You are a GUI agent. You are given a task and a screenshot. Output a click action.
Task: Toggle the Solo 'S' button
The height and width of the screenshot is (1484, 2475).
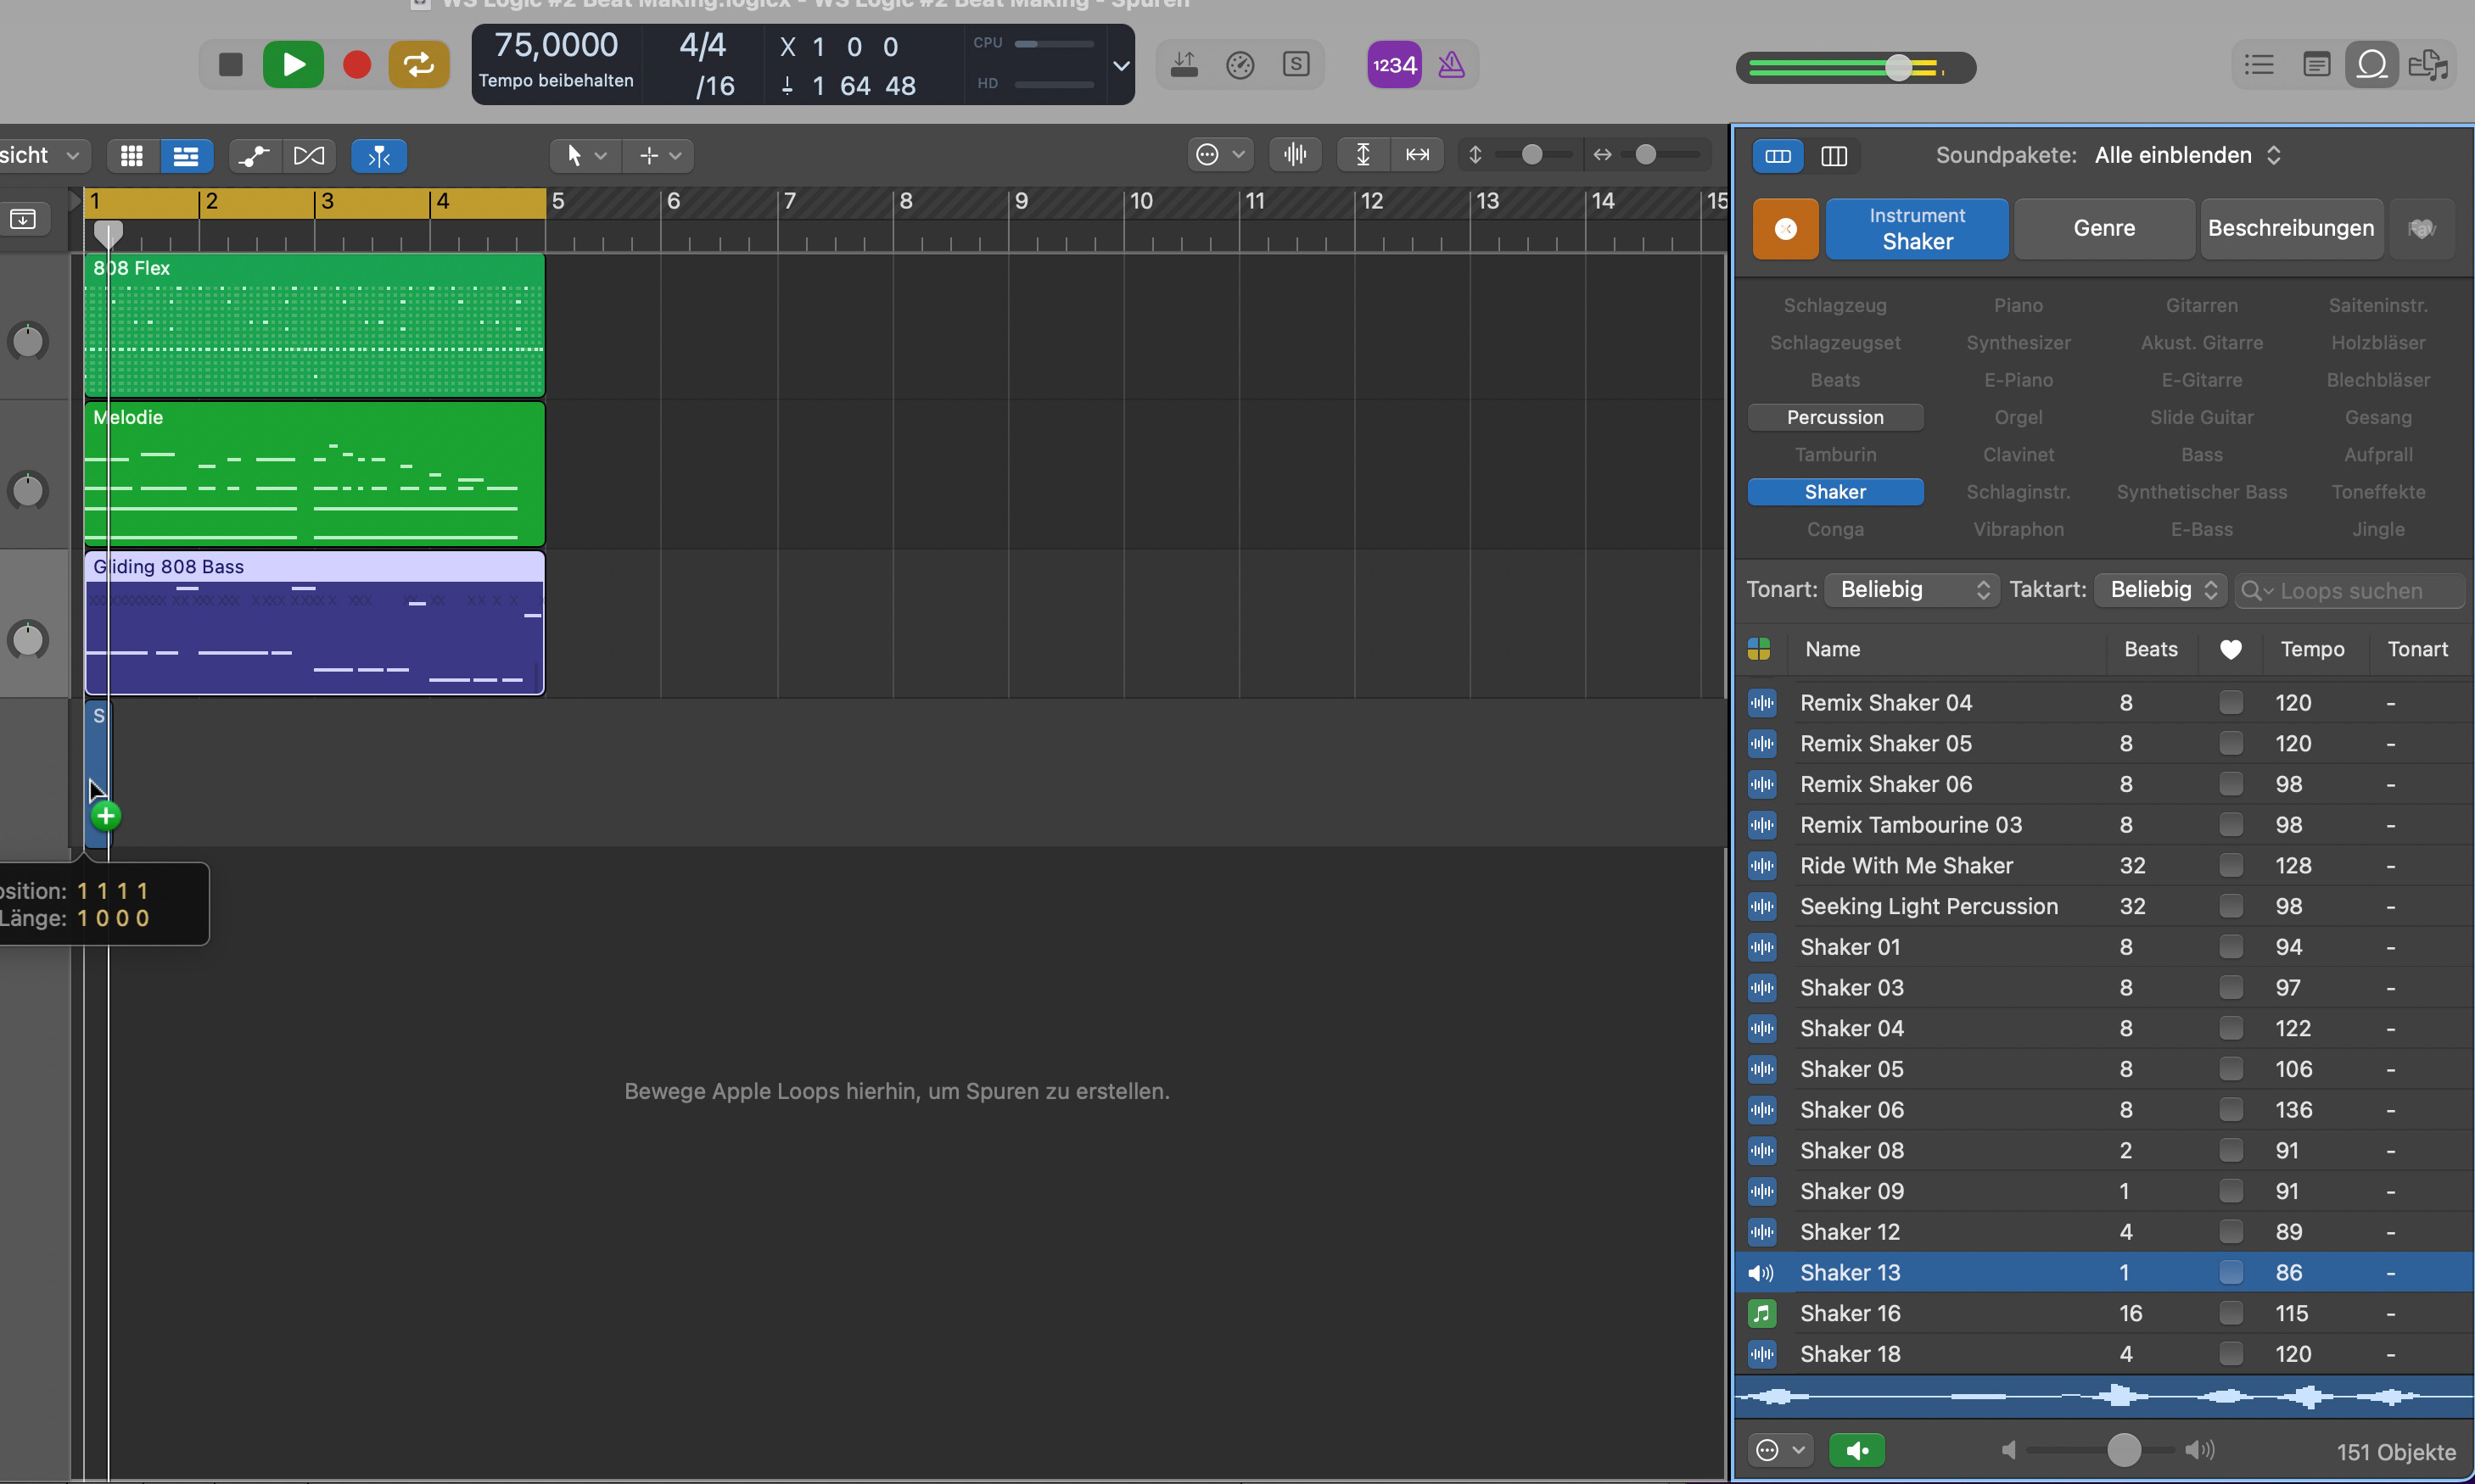click(1296, 65)
